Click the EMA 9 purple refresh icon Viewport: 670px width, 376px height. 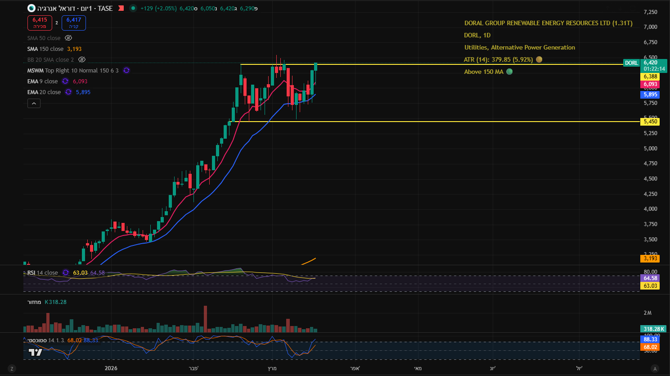click(65, 81)
